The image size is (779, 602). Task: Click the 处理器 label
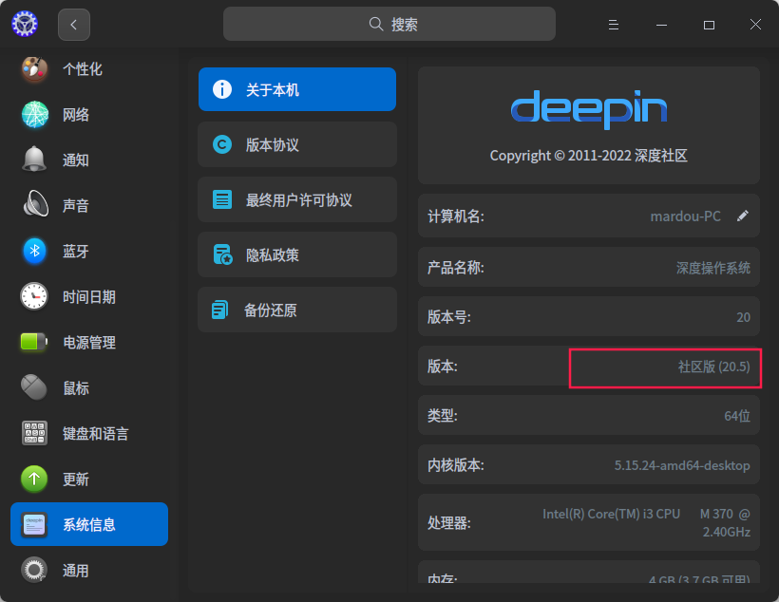[449, 522]
